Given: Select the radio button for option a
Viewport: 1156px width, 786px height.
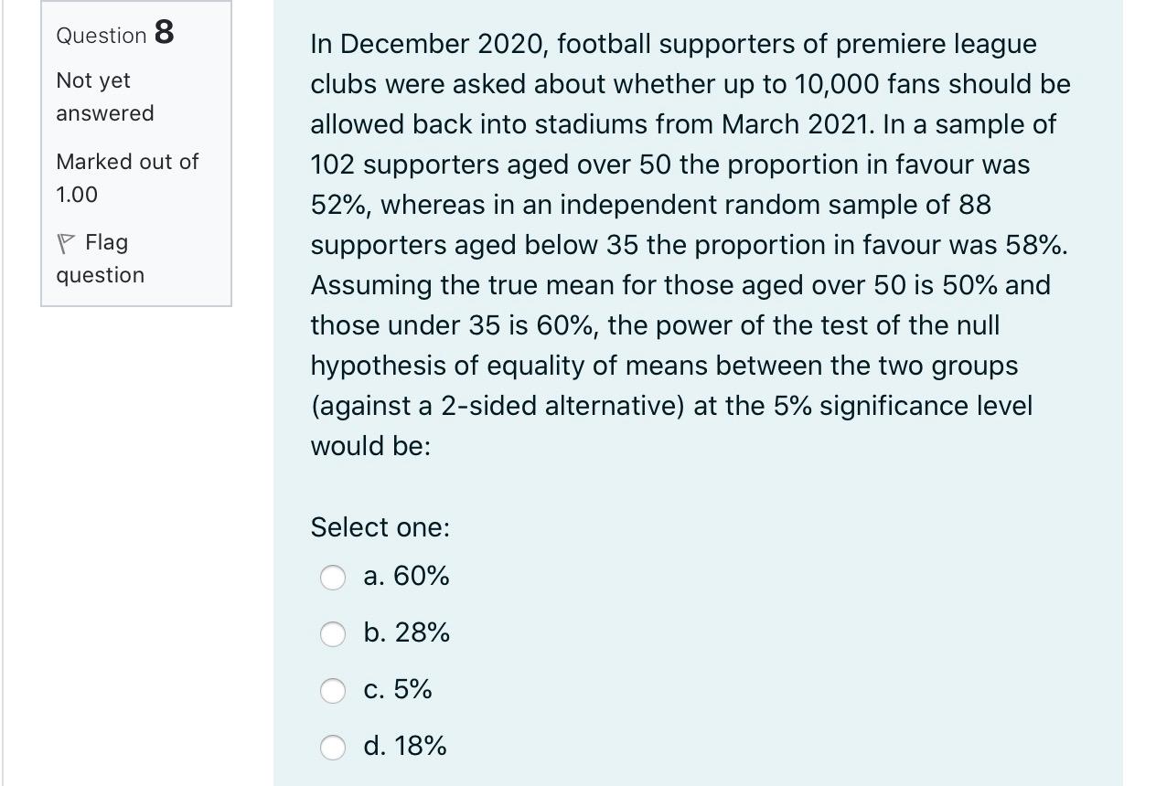Looking at the screenshot, I should [x=333, y=578].
